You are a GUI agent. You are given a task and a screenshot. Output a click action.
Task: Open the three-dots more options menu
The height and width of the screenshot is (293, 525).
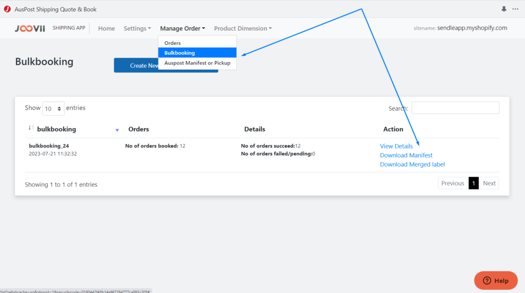click(x=515, y=9)
